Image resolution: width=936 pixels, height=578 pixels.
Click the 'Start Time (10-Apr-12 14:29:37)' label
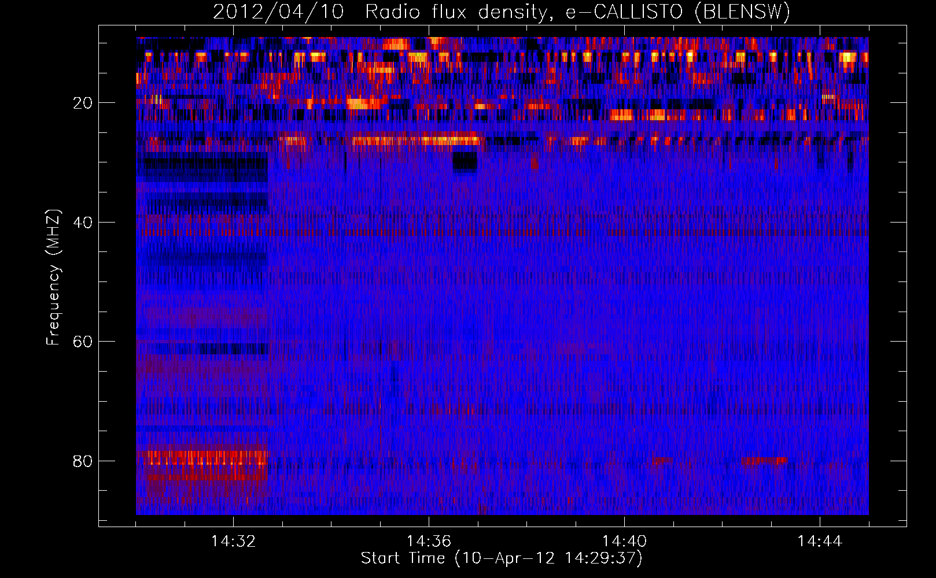tap(502, 558)
